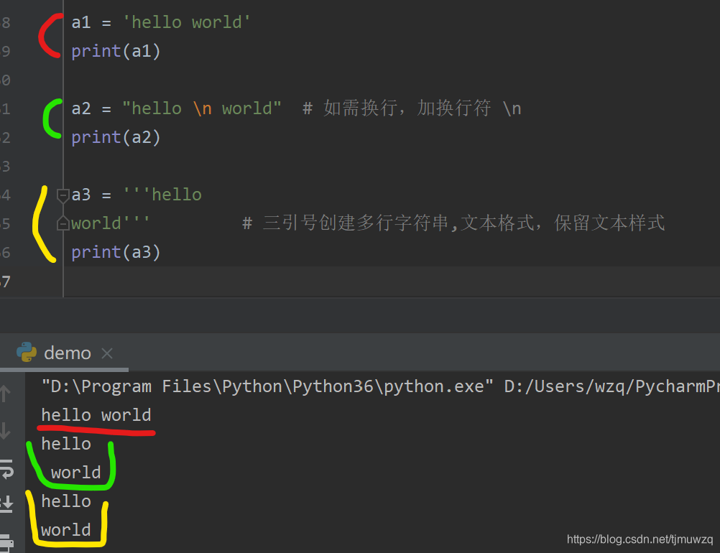
Task: Place the cursor on the empty last editor line
Action: coord(391,282)
